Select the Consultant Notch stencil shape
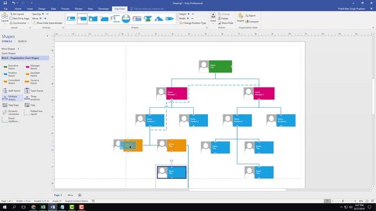 pos(12,81)
